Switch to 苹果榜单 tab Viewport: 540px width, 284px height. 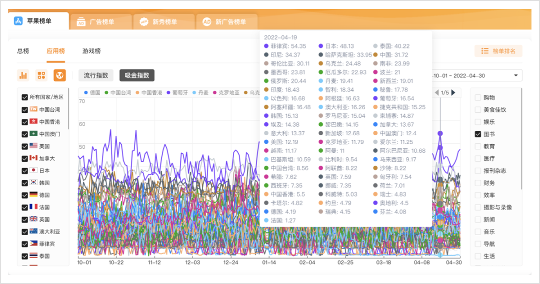[38, 21]
